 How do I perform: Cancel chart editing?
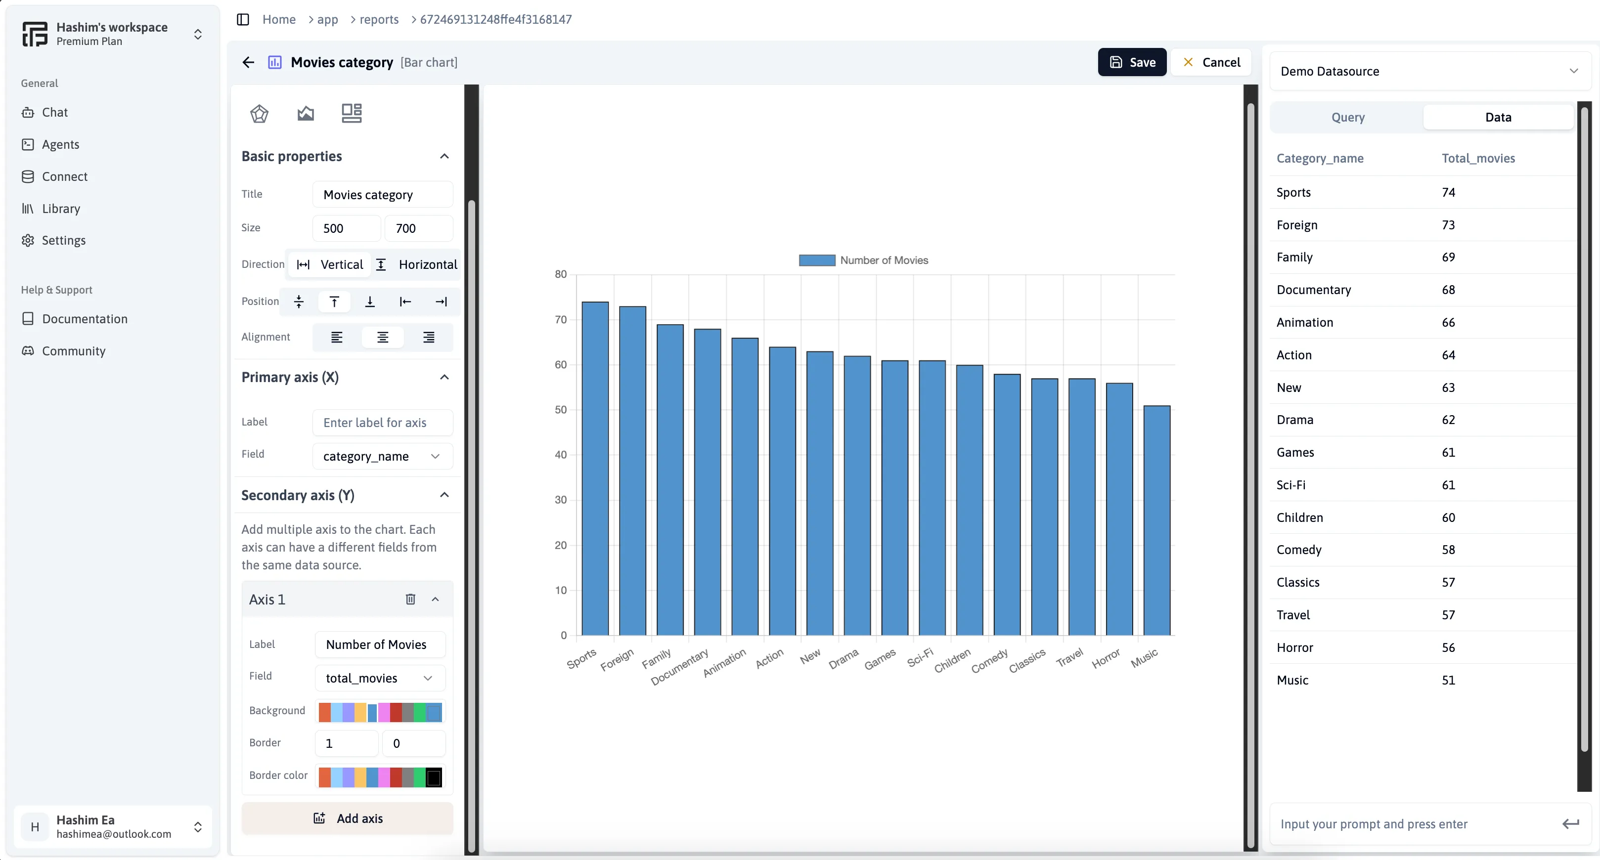[1211, 62]
